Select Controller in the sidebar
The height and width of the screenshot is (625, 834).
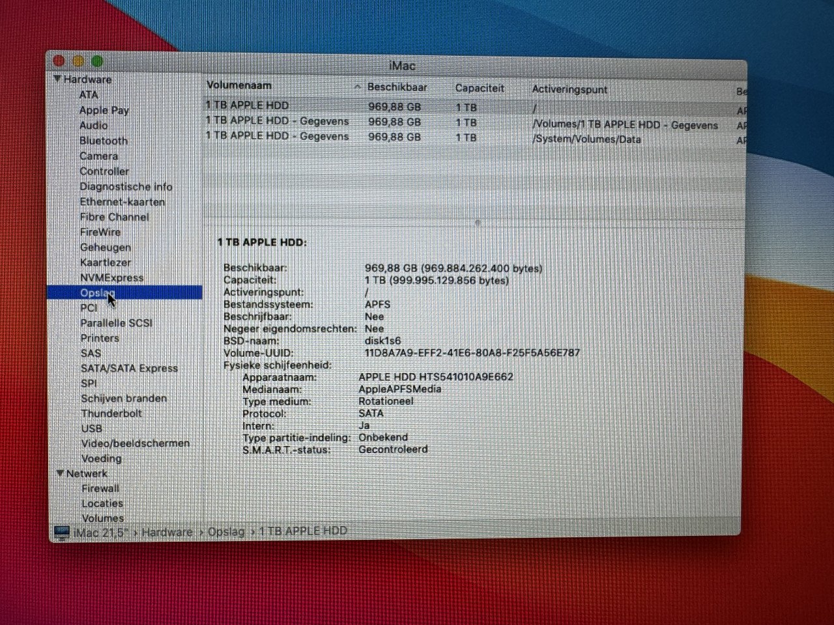pos(104,171)
